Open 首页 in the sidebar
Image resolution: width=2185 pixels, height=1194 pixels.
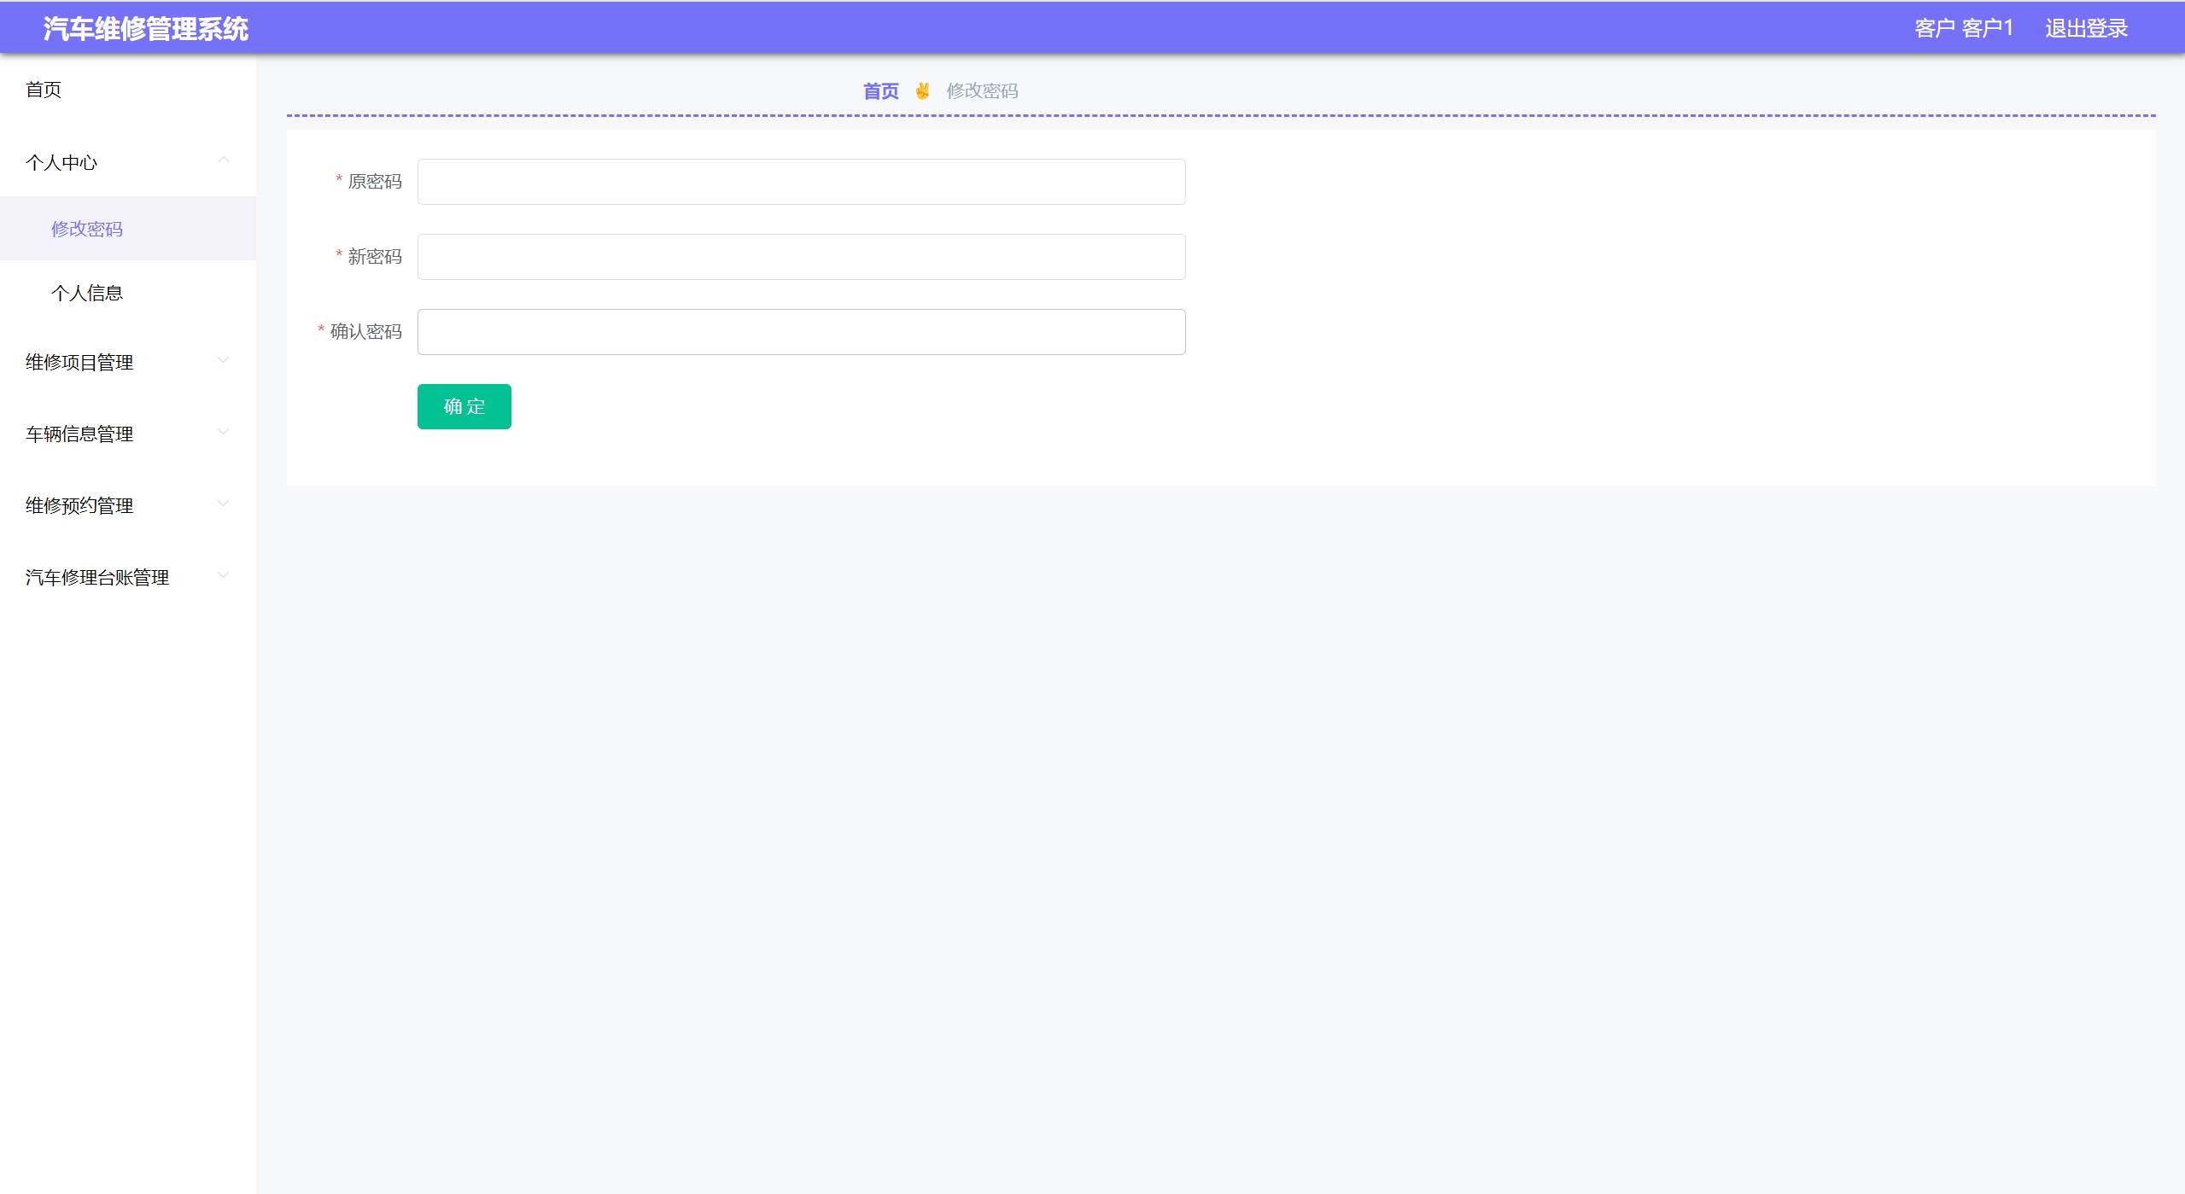[x=44, y=90]
